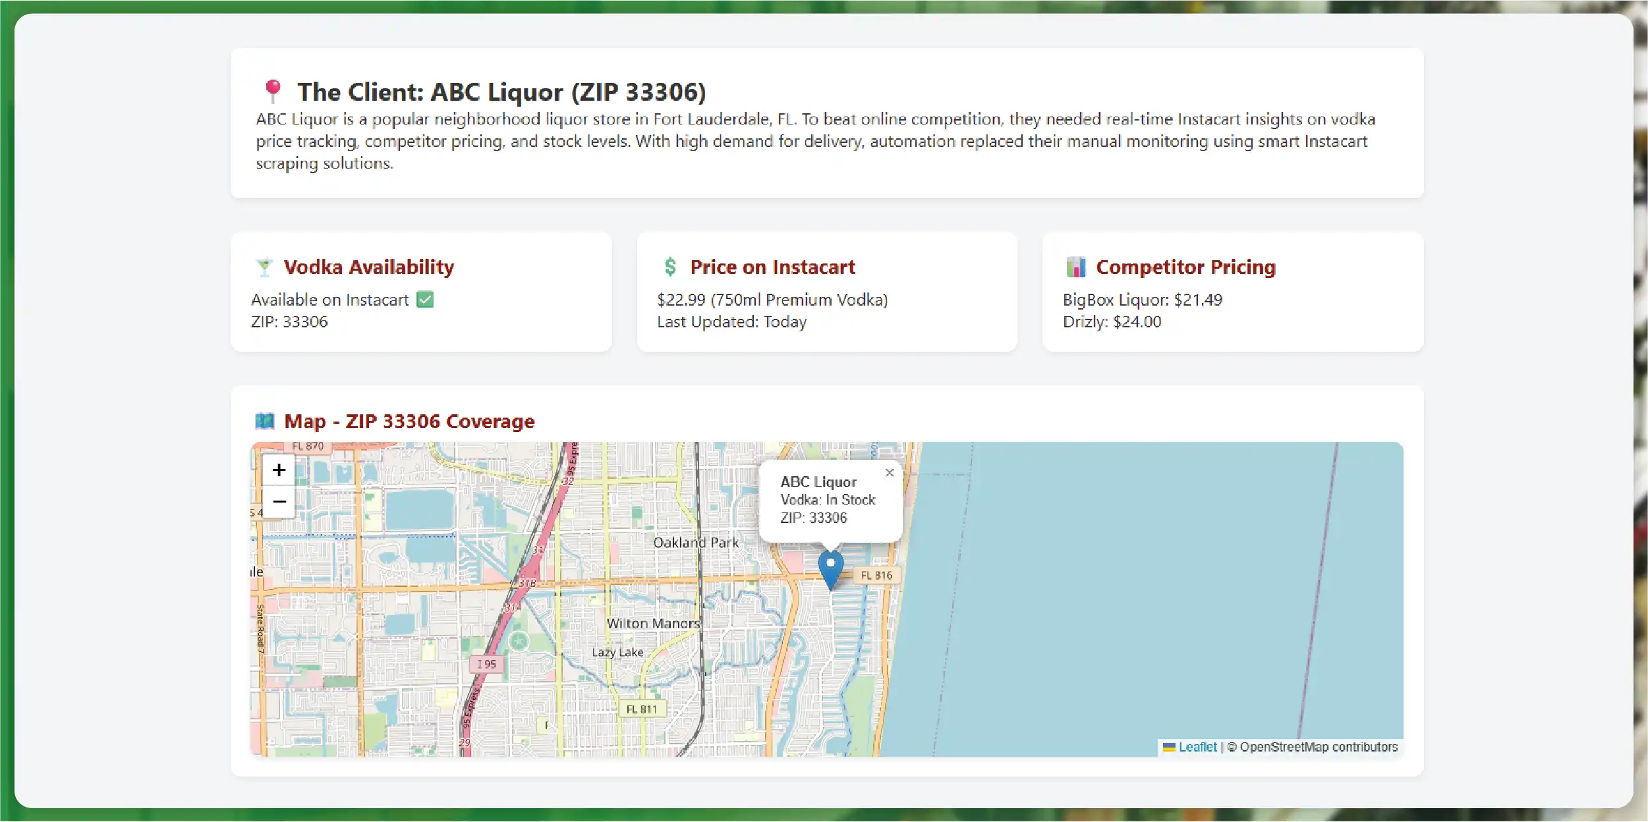Click the bar chart icon for Competitor Pricing
This screenshot has height=822, width=1648.
(x=1075, y=267)
